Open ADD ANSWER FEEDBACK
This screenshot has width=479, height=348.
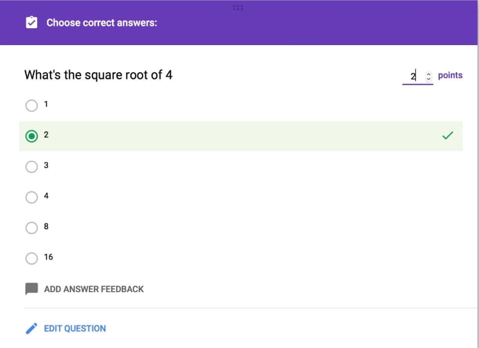[x=94, y=289]
